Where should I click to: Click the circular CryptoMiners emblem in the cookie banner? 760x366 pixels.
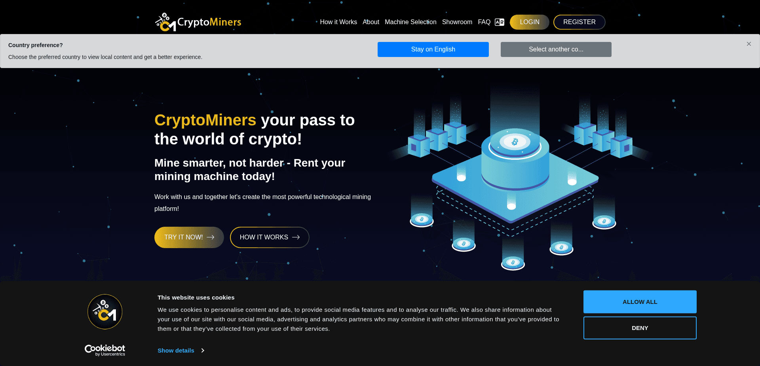click(104, 311)
